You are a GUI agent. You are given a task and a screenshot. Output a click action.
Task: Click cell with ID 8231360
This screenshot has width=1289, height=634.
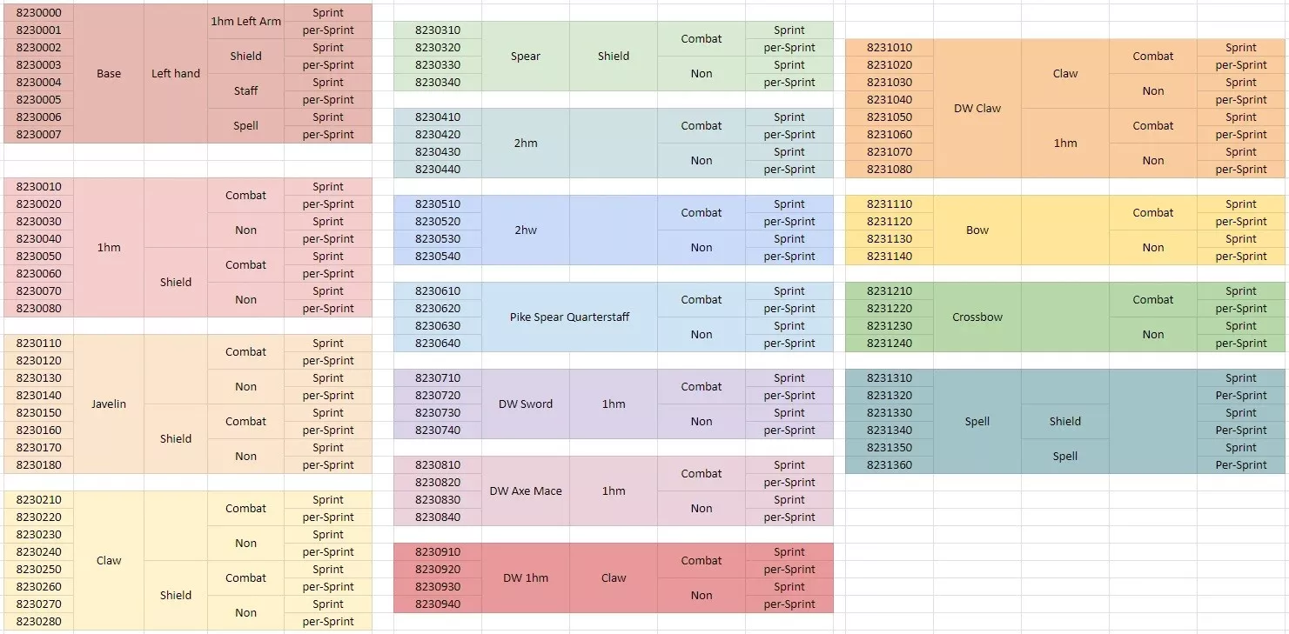(x=890, y=464)
